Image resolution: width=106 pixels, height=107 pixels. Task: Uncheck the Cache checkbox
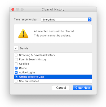pos(16,68)
